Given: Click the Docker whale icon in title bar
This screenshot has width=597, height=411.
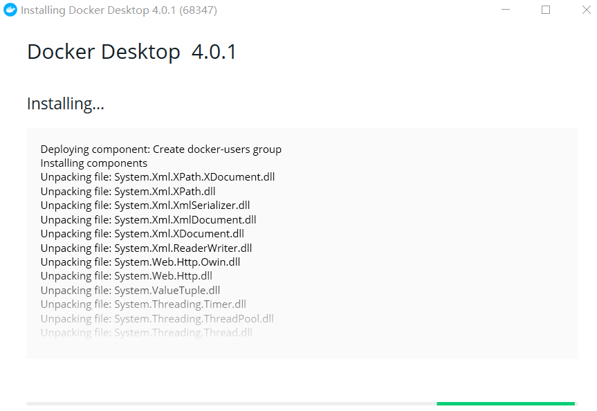Looking at the screenshot, I should [x=10, y=10].
